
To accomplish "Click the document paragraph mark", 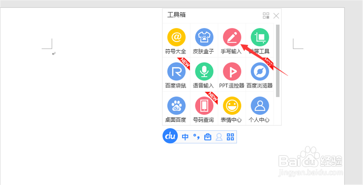I will [x=54, y=54].
